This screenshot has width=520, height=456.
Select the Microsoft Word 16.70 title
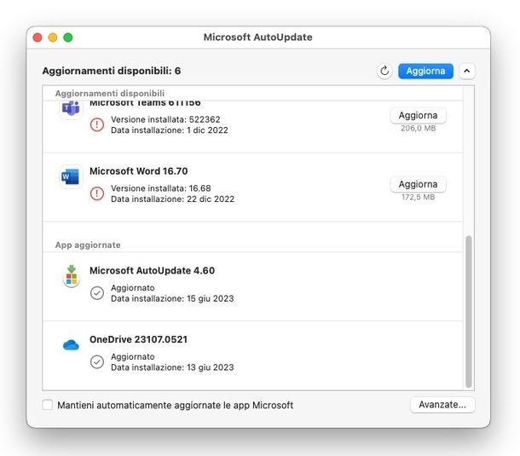tap(139, 171)
